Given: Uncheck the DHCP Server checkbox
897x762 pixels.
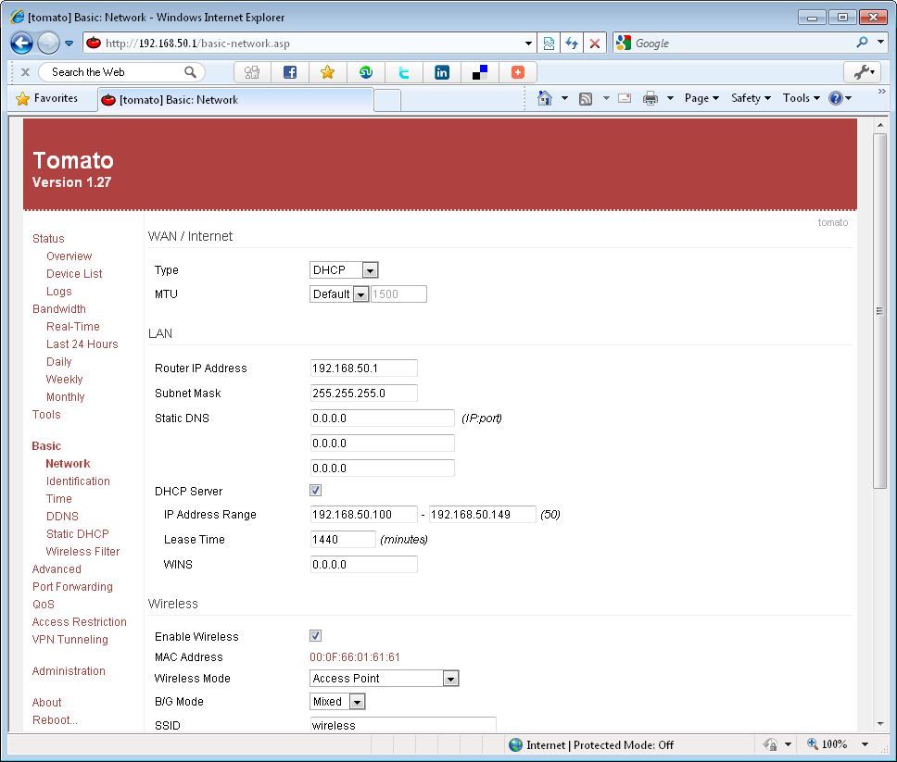Looking at the screenshot, I should (316, 491).
